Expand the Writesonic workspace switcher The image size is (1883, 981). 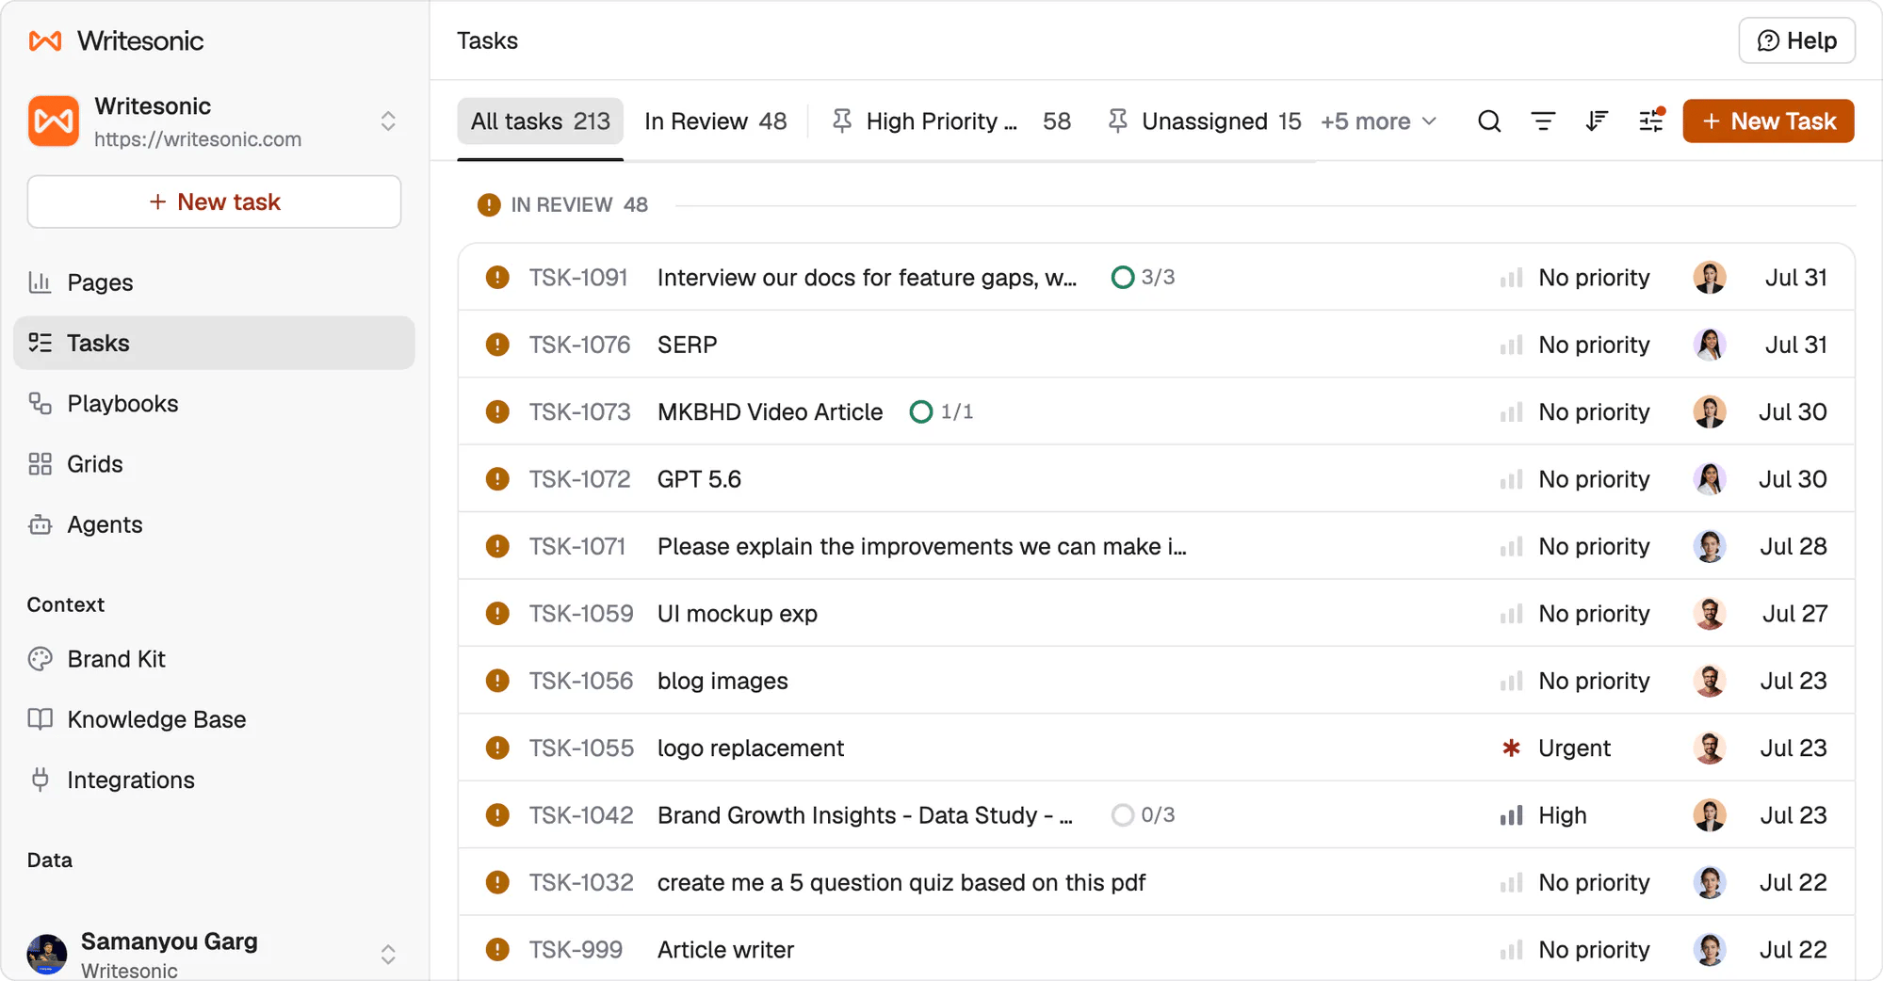click(388, 121)
